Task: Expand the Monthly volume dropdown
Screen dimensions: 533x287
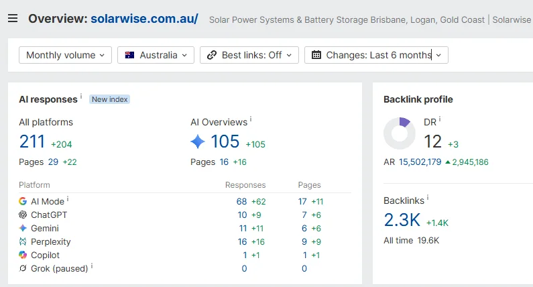Action: tap(65, 55)
